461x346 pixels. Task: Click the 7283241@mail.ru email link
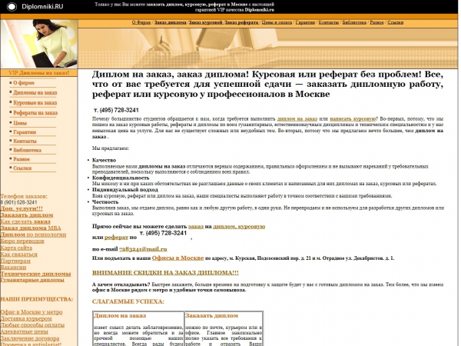coord(143,249)
